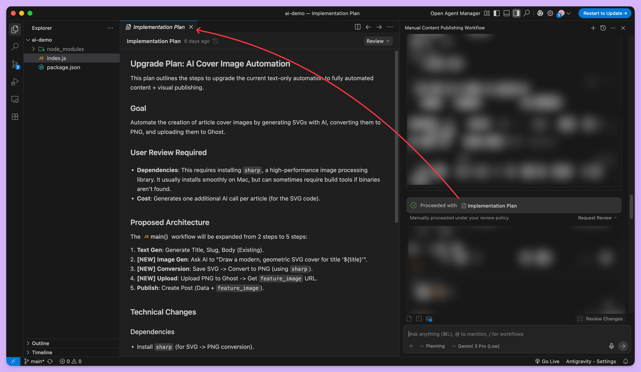Click the Review Changes button
This screenshot has height=372, width=641.
[x=600, y=319]
